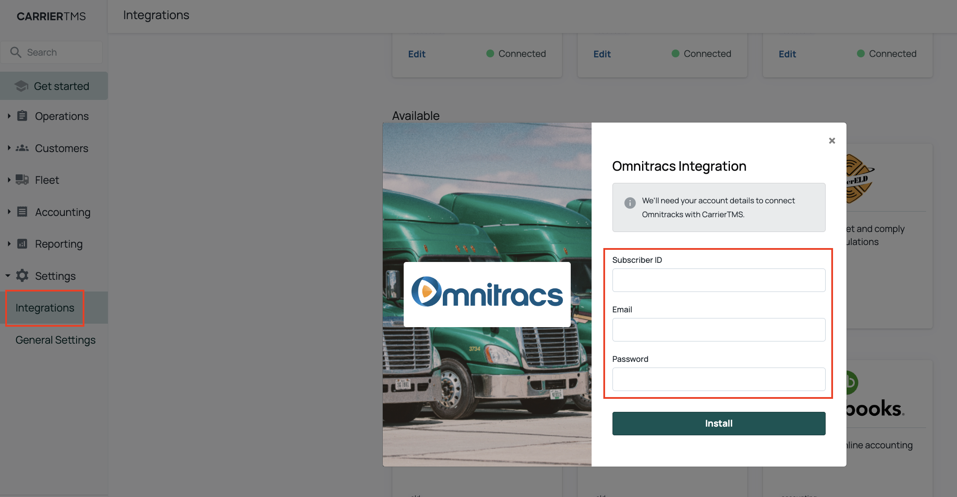Click the second card's Connected status
This screenshot has width=957, height=497.
coord(701,53)
